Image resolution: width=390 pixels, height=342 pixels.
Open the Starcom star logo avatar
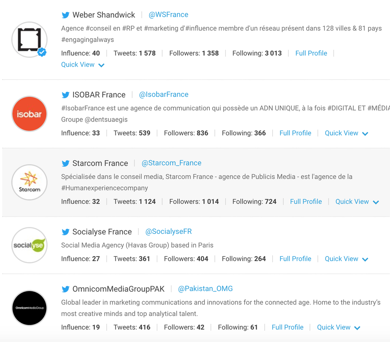29,182
